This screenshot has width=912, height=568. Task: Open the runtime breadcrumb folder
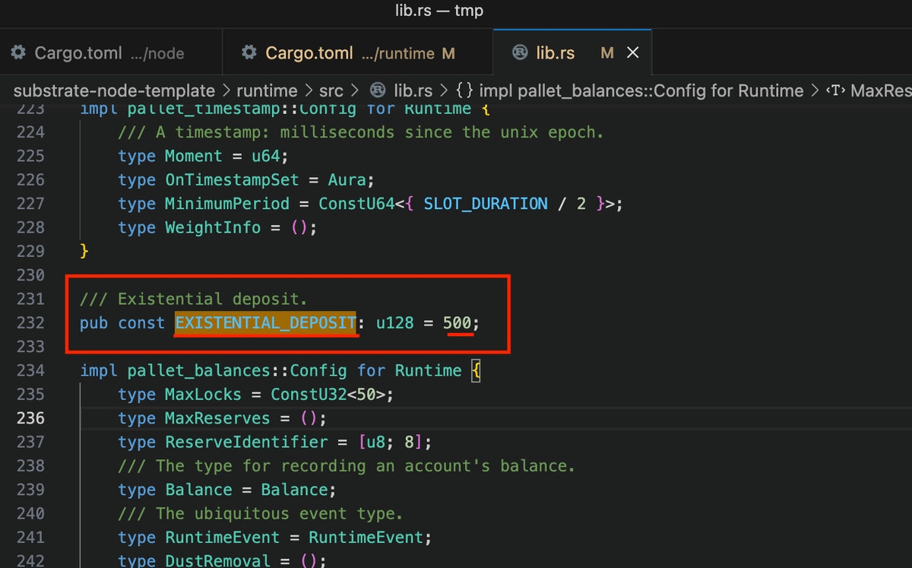(x=267, y=91)
